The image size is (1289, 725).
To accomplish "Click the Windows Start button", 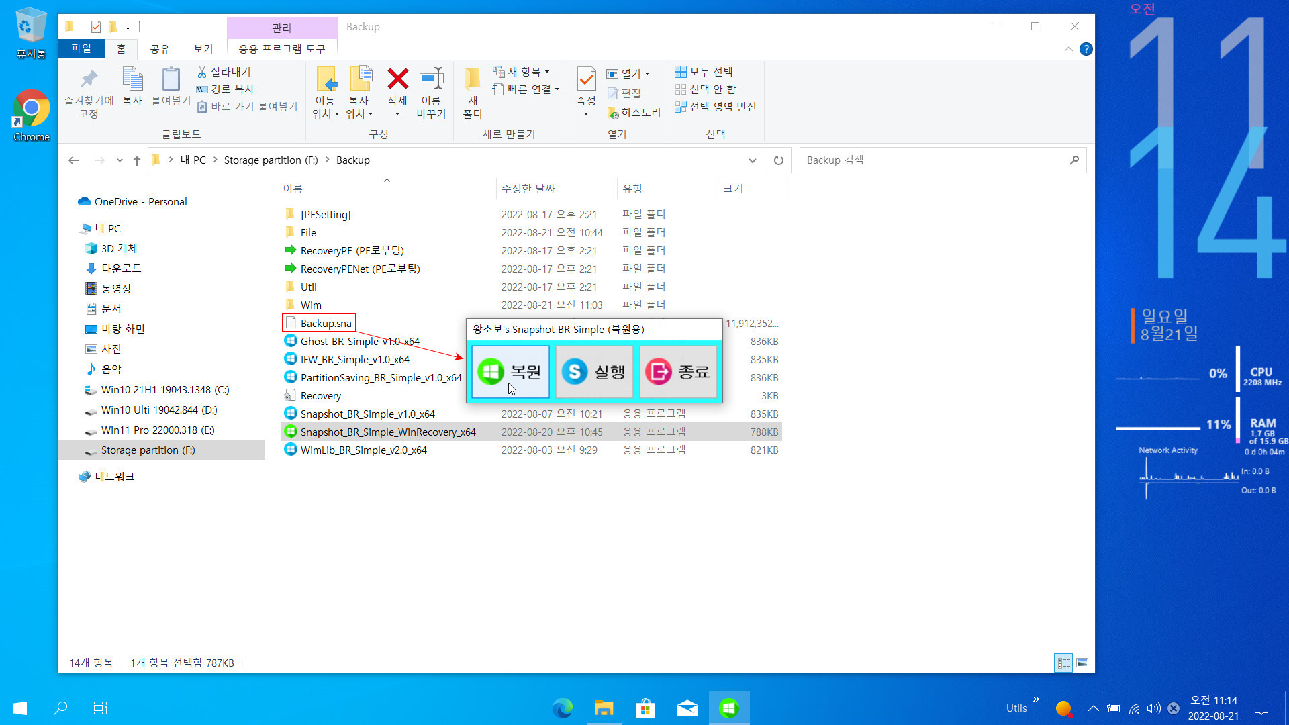I will click(20, 708).
